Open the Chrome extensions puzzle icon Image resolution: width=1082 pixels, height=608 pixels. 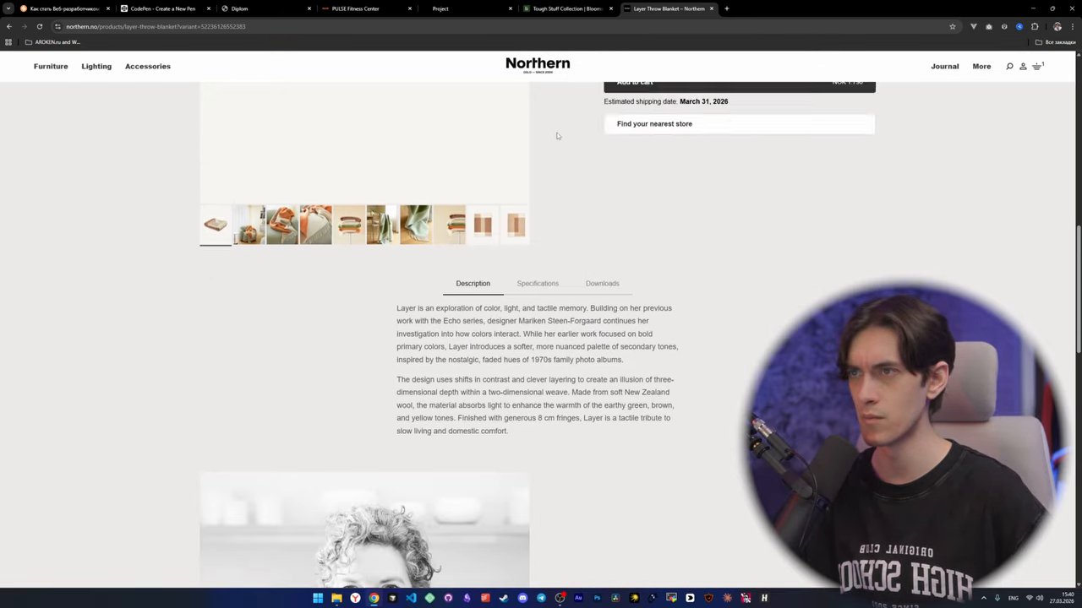[1035, 26]
